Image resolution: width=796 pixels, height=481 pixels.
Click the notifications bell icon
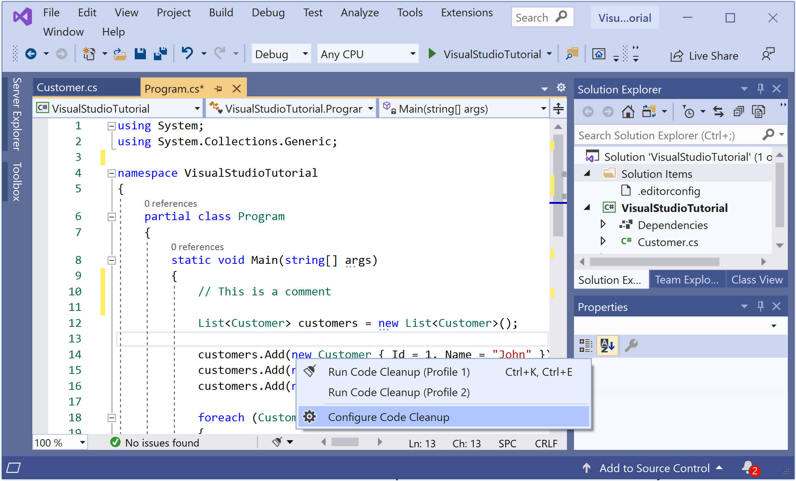click(x=747, y=467)
